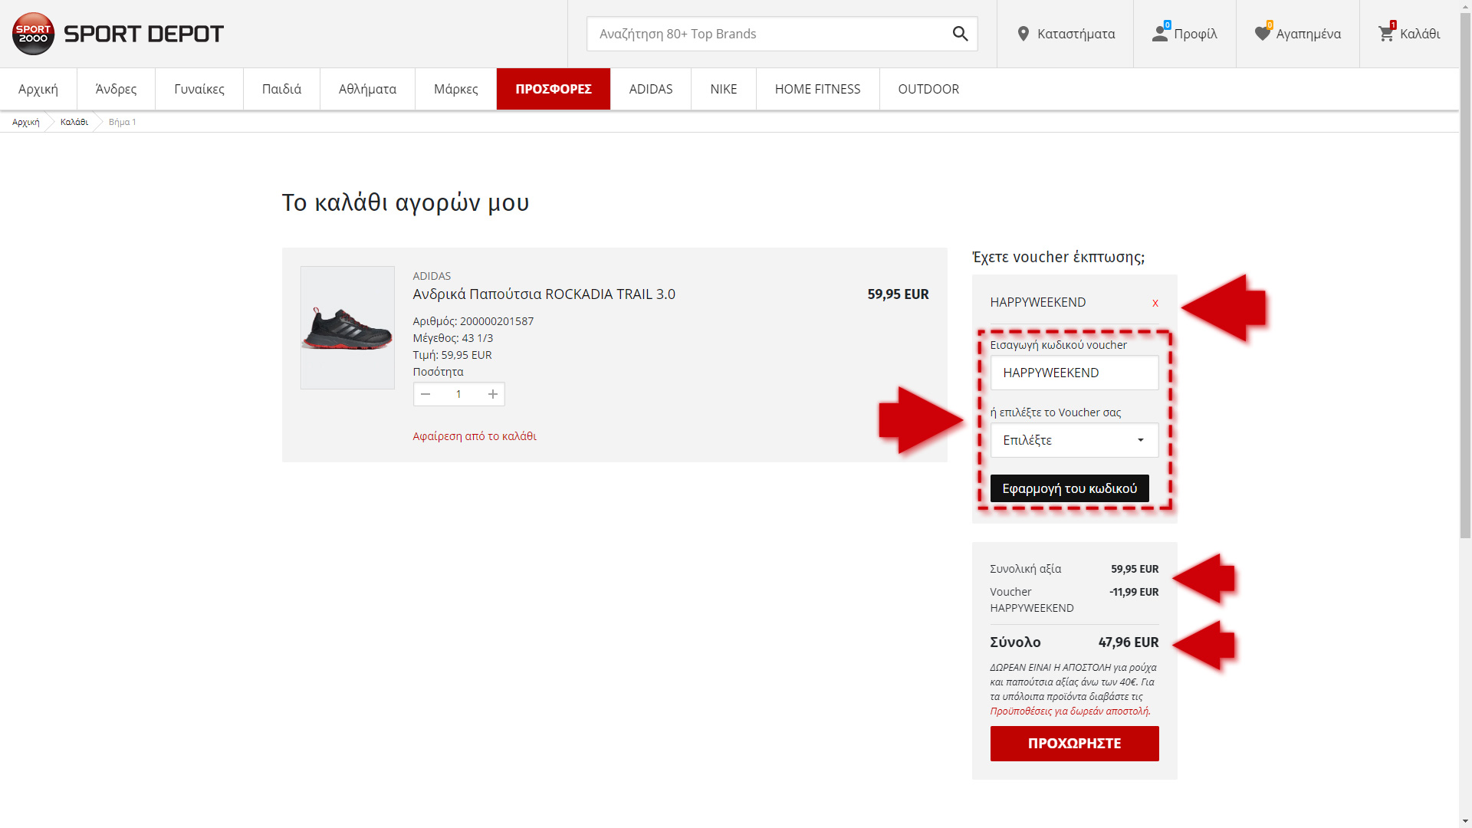Open the Αθλήματα menu

pos(367,89)
